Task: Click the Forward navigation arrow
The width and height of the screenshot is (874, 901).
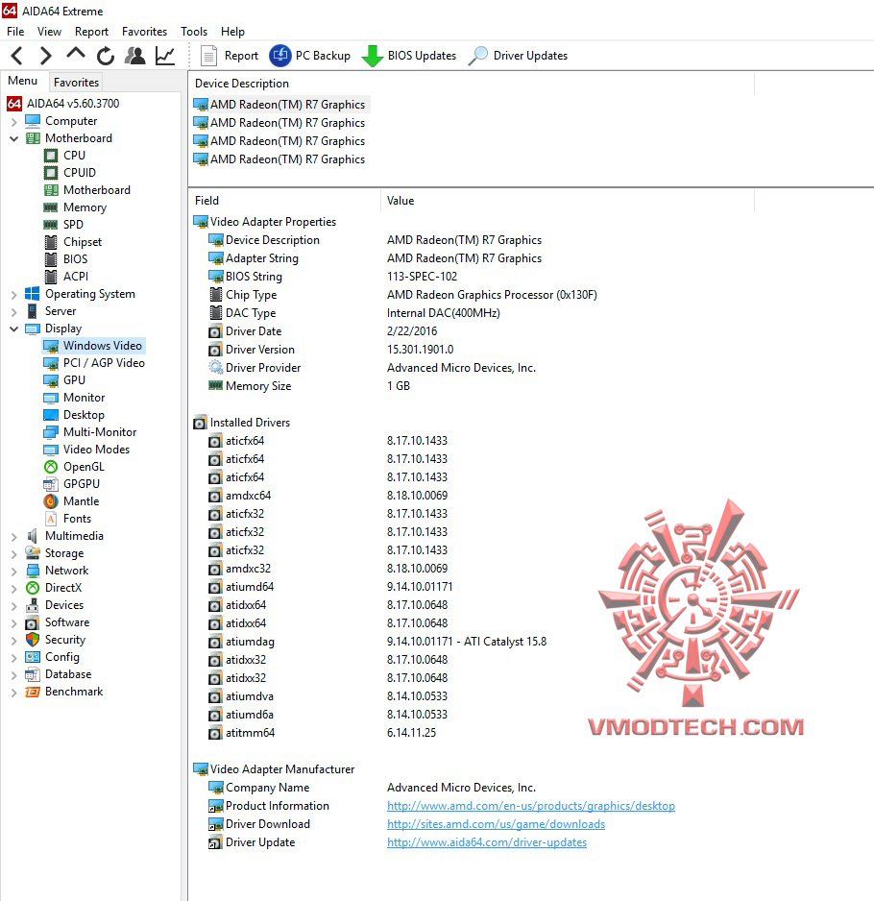Action: 45,56
